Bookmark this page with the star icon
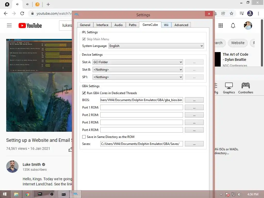This screenshot has width=264, height=198. (232, 13)
